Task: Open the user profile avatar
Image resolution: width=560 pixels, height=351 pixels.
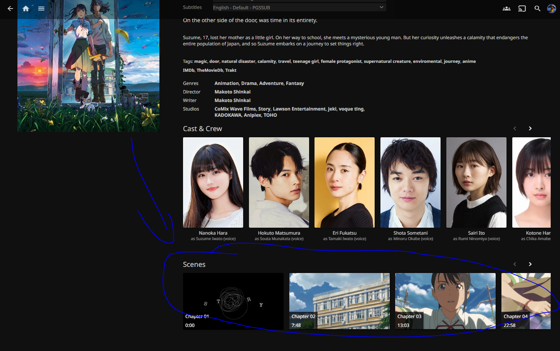Action: tap(551, 9)
